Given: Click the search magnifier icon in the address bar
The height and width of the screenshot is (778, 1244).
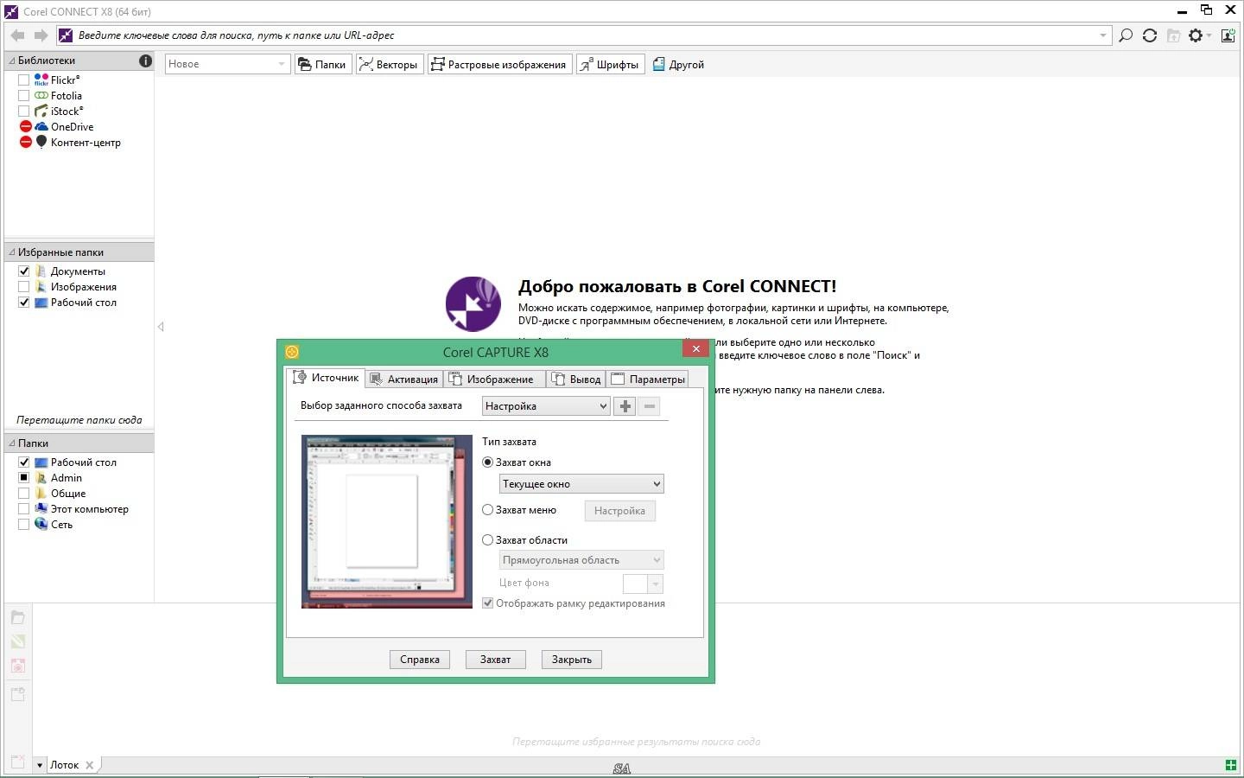Looking at the screenshot, I should tap(1126, 35).
